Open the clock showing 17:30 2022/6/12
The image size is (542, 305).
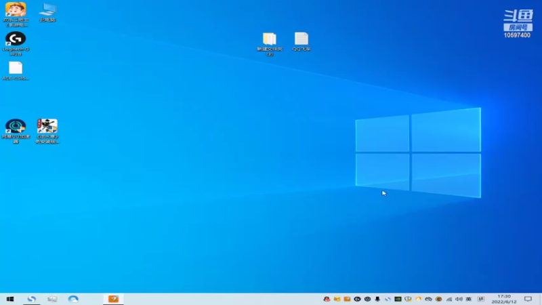tap(504, 299)
